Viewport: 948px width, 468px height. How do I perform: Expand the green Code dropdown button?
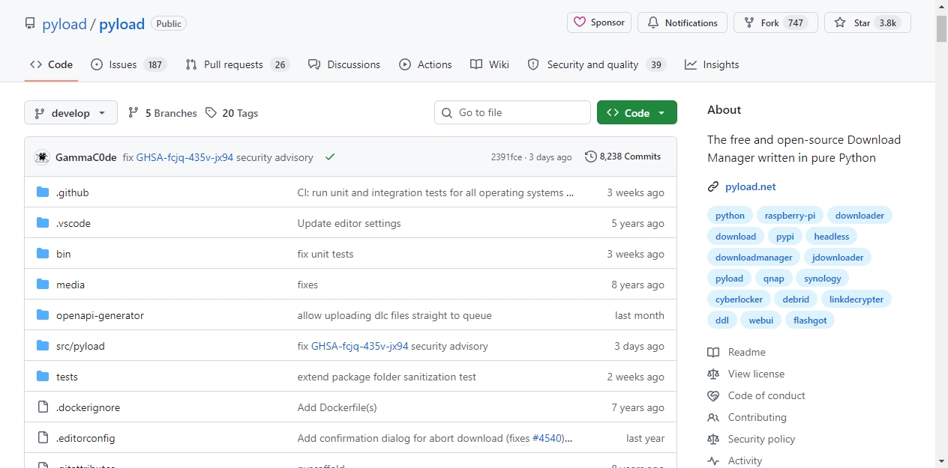637,112
